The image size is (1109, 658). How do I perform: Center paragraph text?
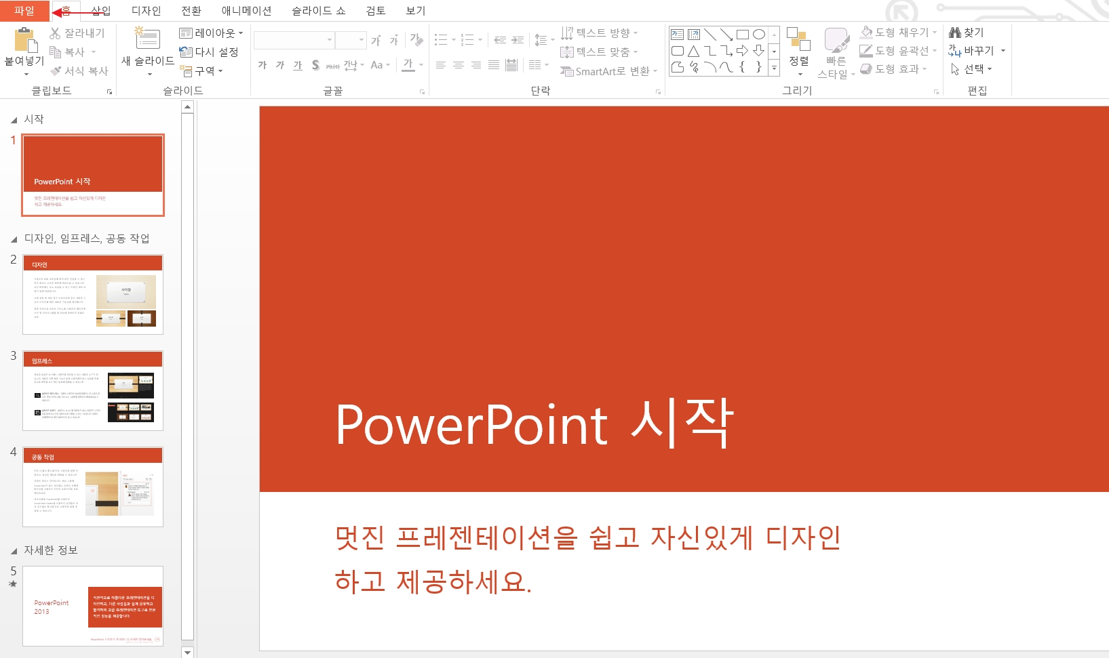tap(459, 65)
